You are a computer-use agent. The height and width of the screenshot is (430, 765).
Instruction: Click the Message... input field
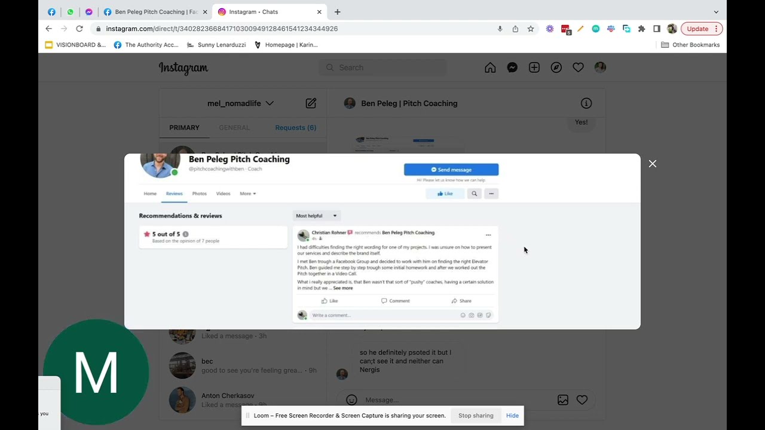457,400
